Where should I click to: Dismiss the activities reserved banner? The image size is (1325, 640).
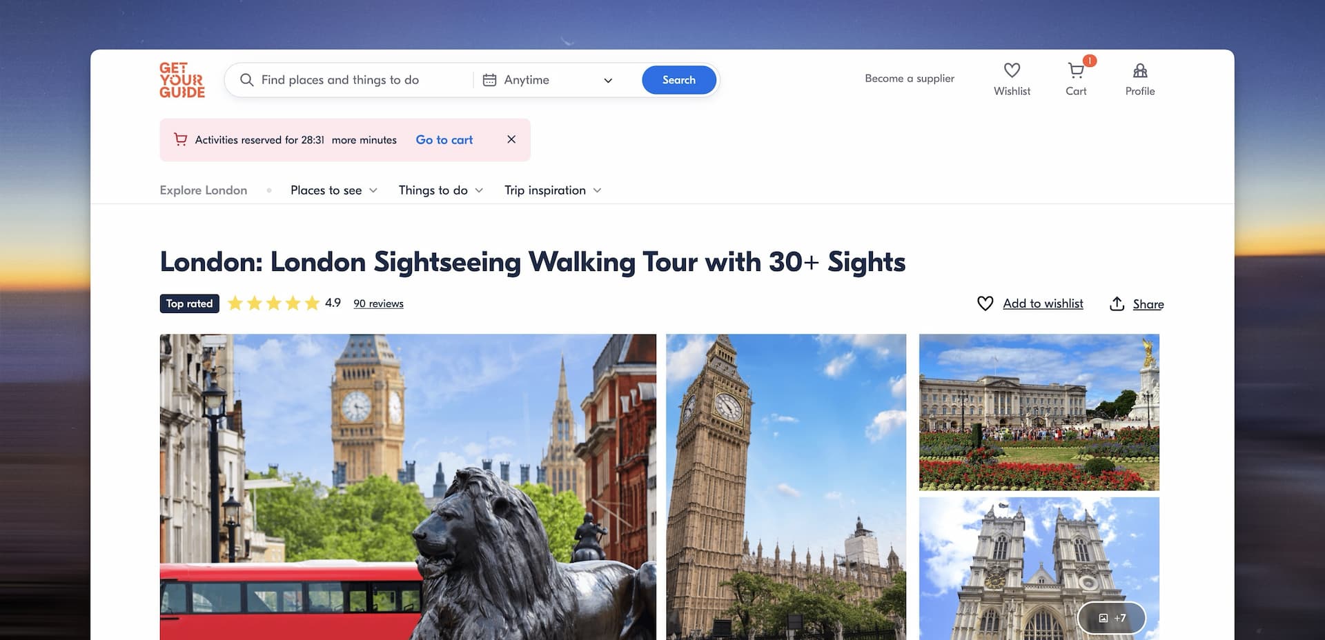tap(511, 139)
